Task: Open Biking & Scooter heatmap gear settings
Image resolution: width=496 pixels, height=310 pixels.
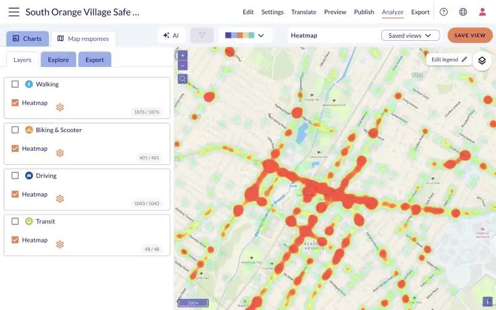Action: pyautogui.click(x=60, y=153)
